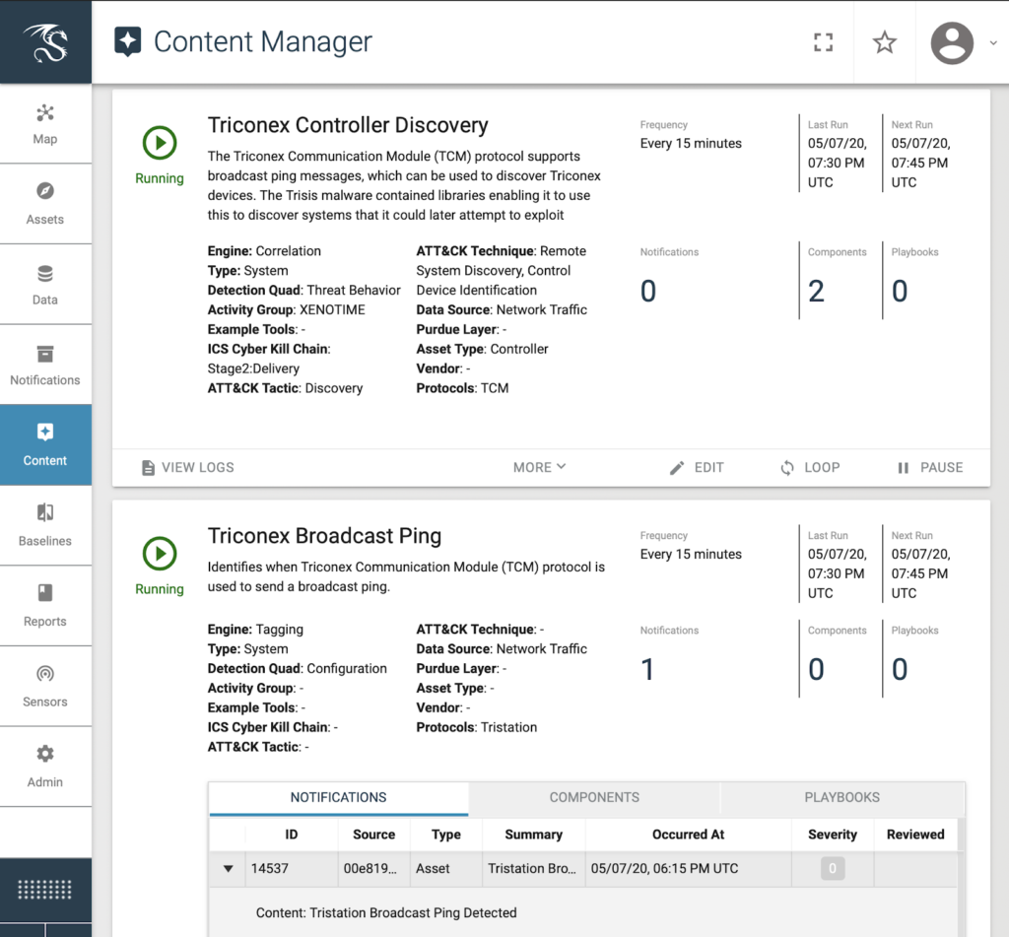1009x937 pixels.
Task: Click the favorite star icon
Action: (885, 42)
